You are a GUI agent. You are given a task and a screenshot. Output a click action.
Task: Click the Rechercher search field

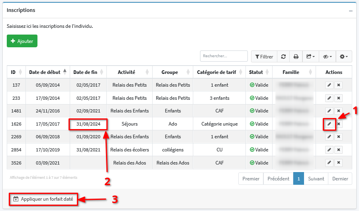point(224,56)
